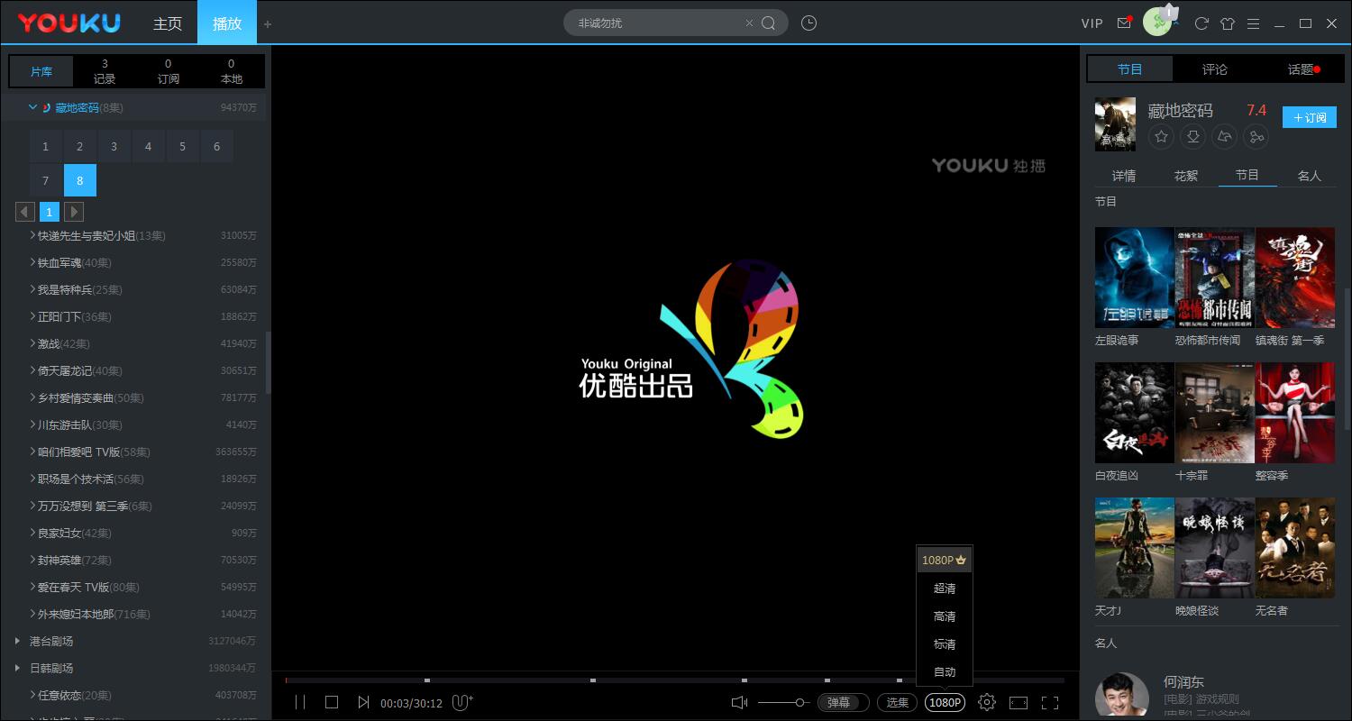
Task: Open the 名人 sub-tab
Action: pyautogui.click(x=1309, y=176)
